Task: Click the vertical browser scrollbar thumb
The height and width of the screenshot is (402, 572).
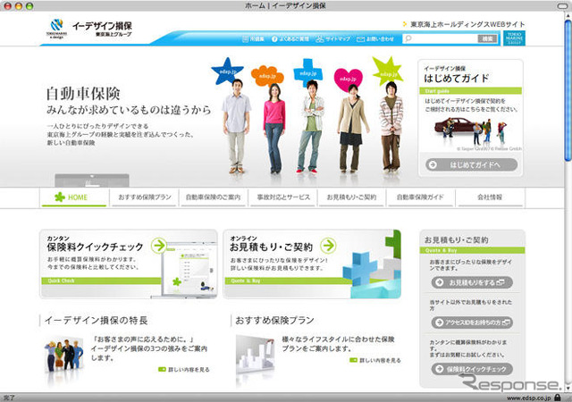Action: (x=568, y=89)
